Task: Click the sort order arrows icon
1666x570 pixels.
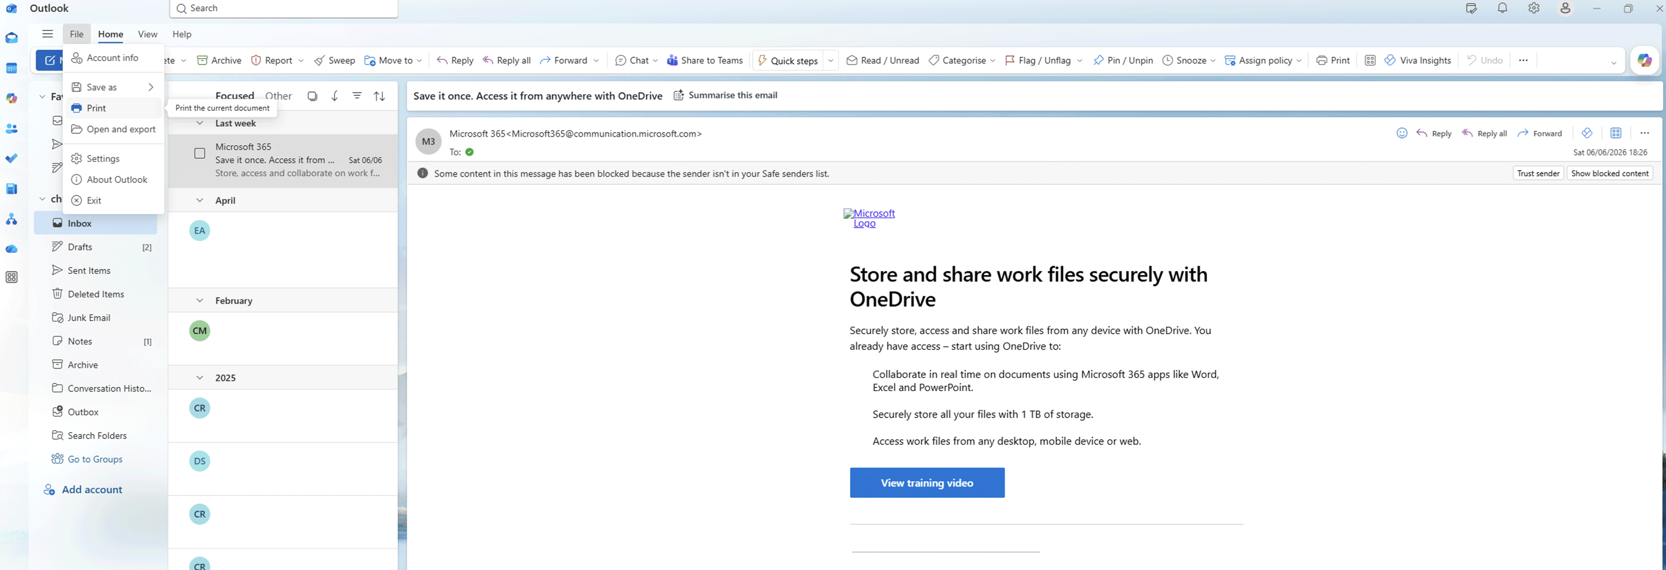Action: tap(380, 96)
